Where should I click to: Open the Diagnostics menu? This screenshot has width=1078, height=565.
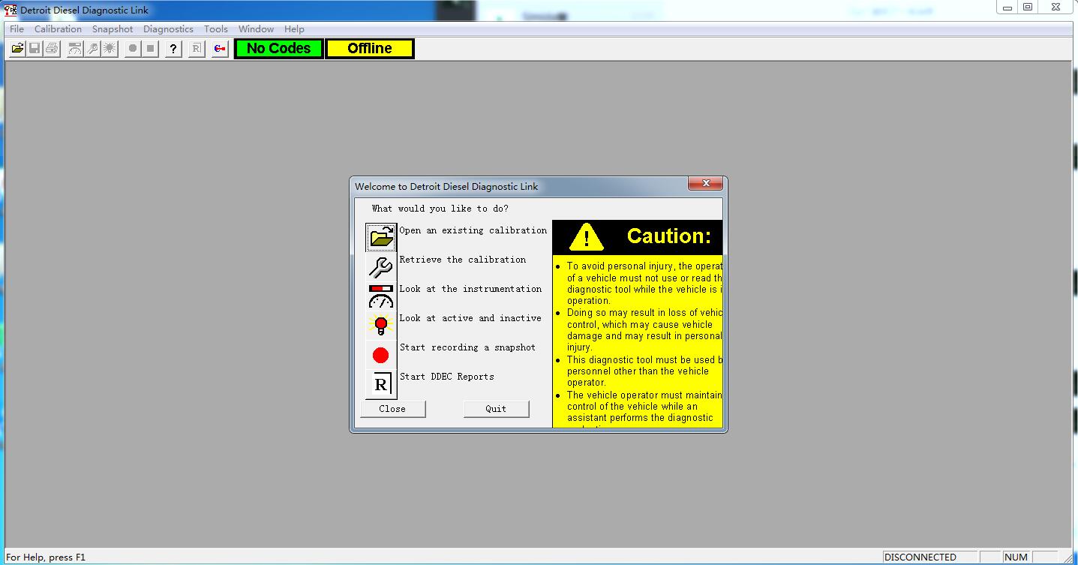tap(168, 29)
